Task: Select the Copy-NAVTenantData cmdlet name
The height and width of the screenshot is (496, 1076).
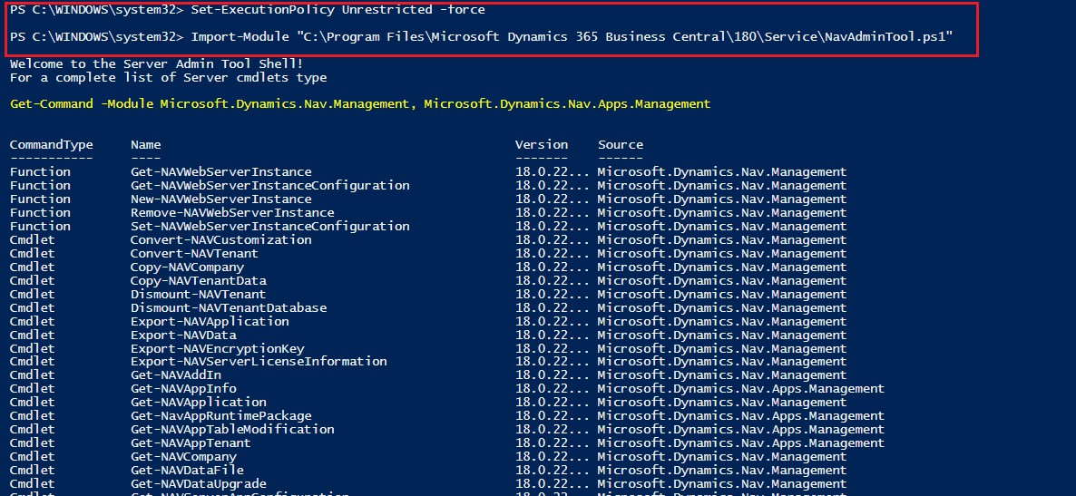Action: (x=199, y=280)
